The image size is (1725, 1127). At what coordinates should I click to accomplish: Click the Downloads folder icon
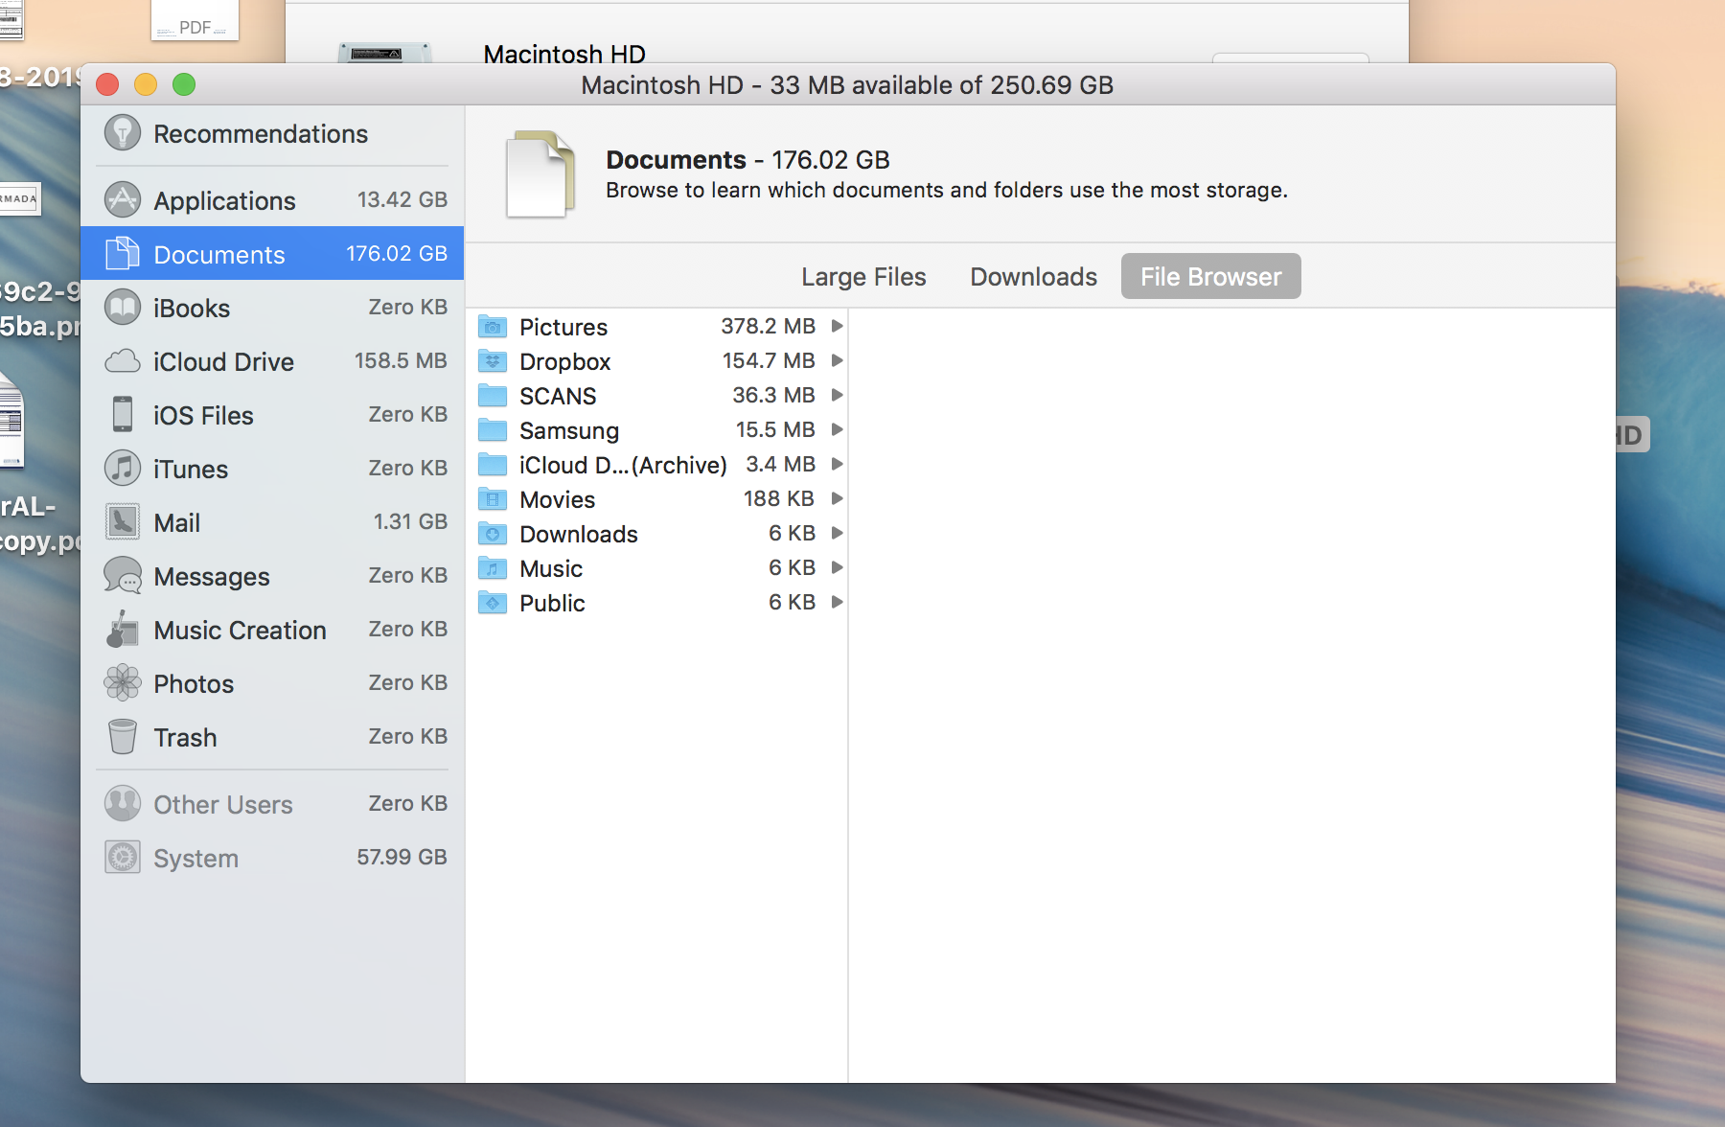(x=493, y=534)
